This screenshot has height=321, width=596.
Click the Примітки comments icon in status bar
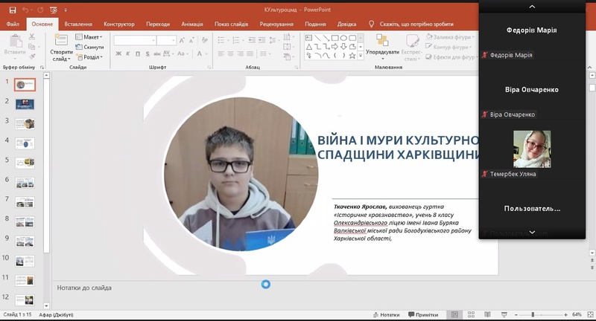click(x=423, y=315)
